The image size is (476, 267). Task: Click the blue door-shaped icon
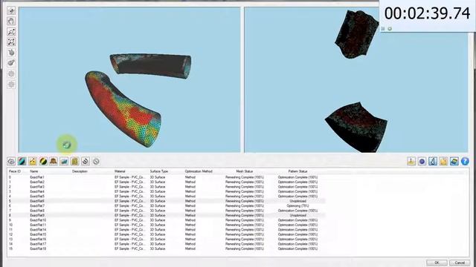(433, 162)
